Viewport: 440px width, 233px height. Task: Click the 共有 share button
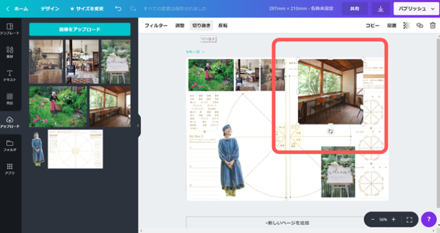tap(355, 9)
